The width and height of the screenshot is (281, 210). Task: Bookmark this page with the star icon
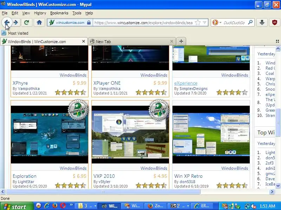pos(197,22)
